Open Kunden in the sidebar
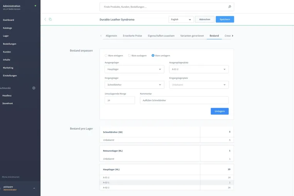This screenshot has width=294, height=196. [x=7, y=52]
